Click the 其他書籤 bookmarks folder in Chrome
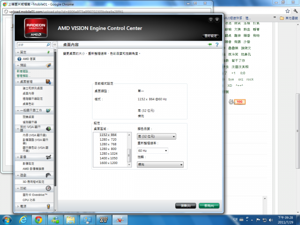The image size is (300, 225). tap(289, 18)
